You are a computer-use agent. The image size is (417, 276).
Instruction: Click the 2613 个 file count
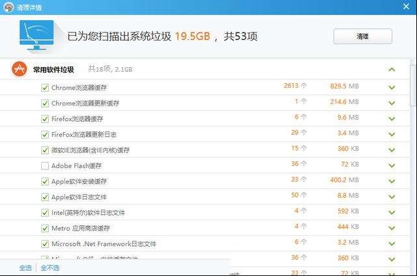[x=295, y=85]
